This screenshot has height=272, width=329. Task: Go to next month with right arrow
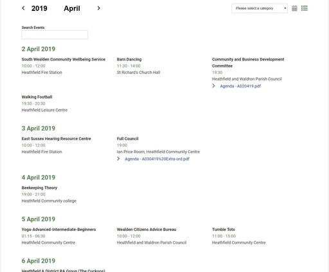point(98,8)
